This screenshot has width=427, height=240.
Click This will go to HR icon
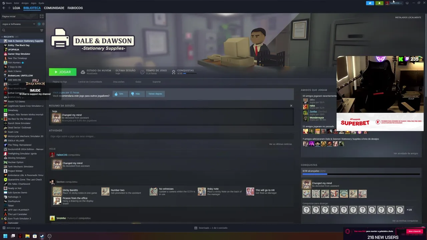pos(250,191)
